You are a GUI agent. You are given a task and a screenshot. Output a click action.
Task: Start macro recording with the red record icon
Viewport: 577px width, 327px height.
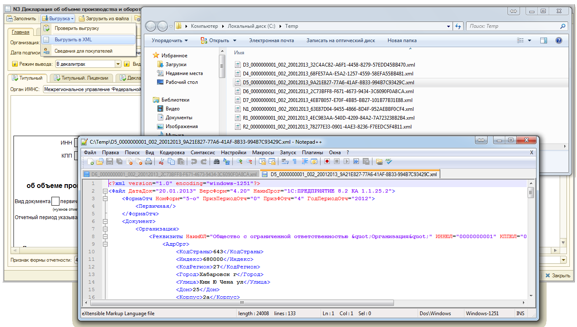327,161
